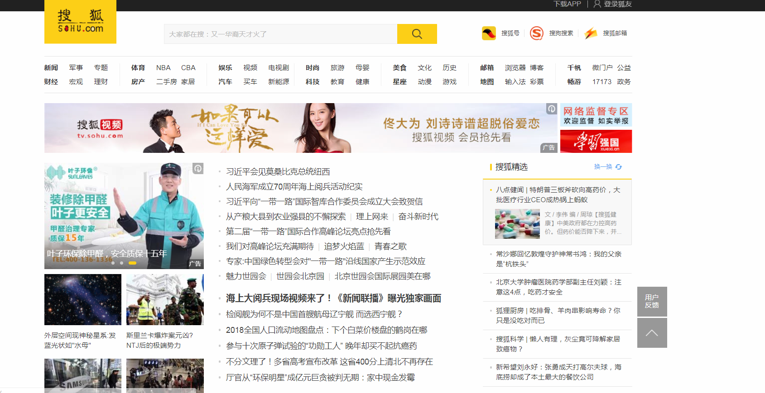Image resolution: width=765 pixels, height=393 pixels.
Task: Open the 财经 navigation item
Action: pyautogui.click(x=51, y=82)
